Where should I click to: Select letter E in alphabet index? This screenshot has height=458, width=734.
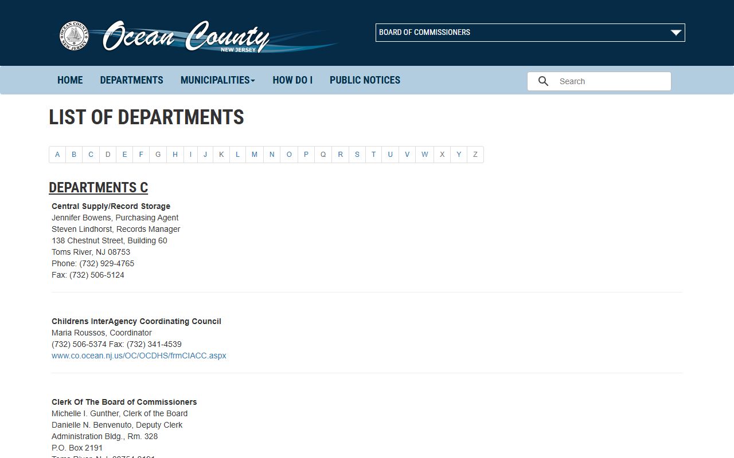pyautogui.click(x=124, y=155)
